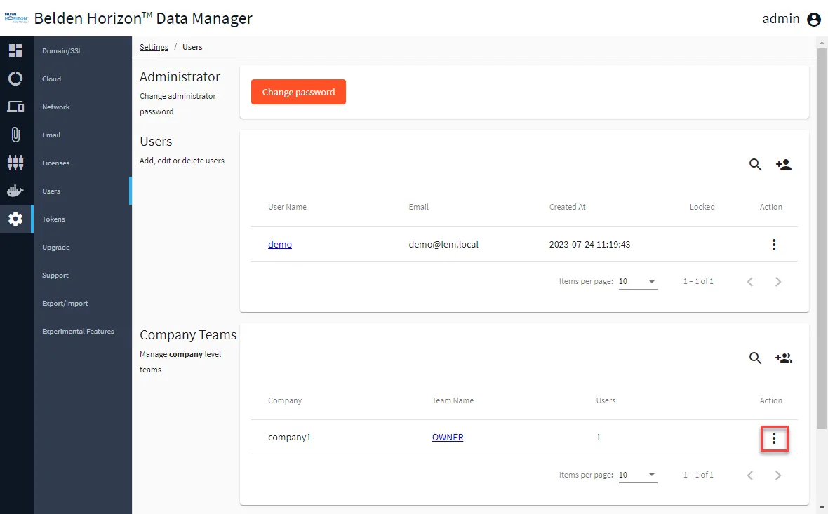This screenshot has width=828, height=514.
Task: Open Users items per page dropdown
Action: point(638,282)
